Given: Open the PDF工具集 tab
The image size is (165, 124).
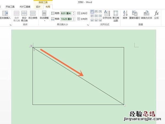Looking at the screenshot, I should (25, 7).
